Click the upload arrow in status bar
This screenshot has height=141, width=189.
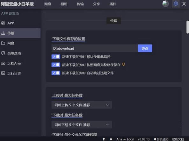pos(104,139)
